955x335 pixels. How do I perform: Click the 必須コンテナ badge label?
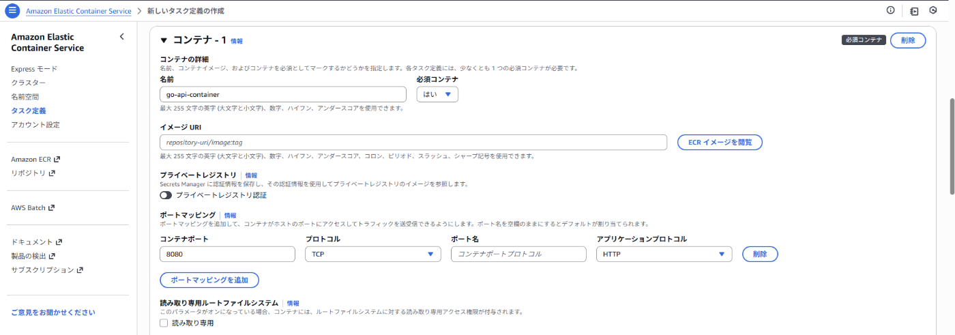[864, 40]
